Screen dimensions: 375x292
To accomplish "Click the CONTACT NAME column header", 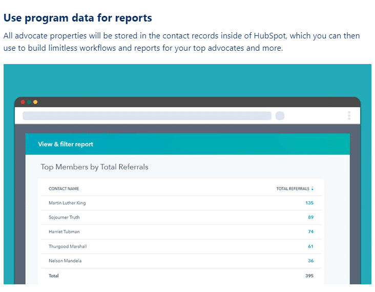I will point(64,189).
